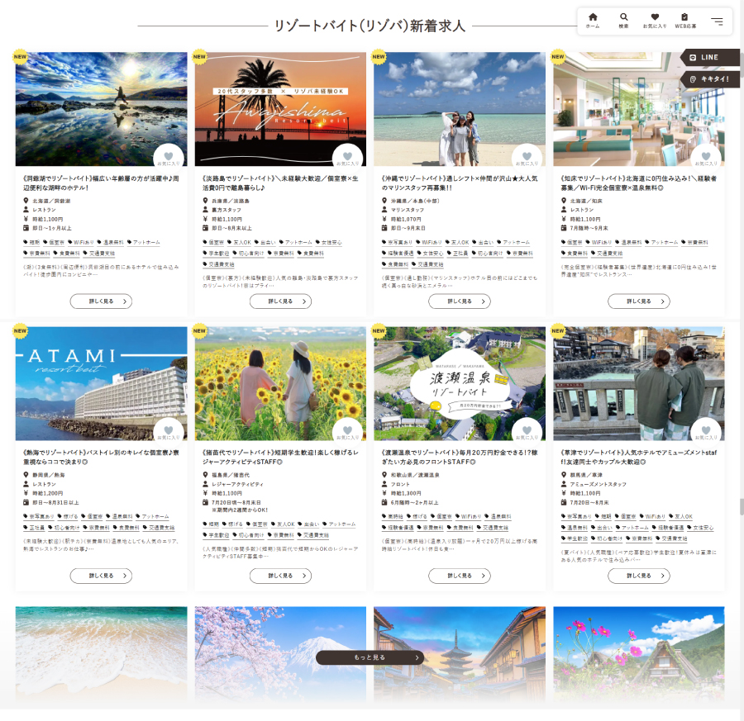744x721 pixels.
Task: Click the 北海道/洞爺湖 location text
Action: pyautogui.click(x=51, y=201)
